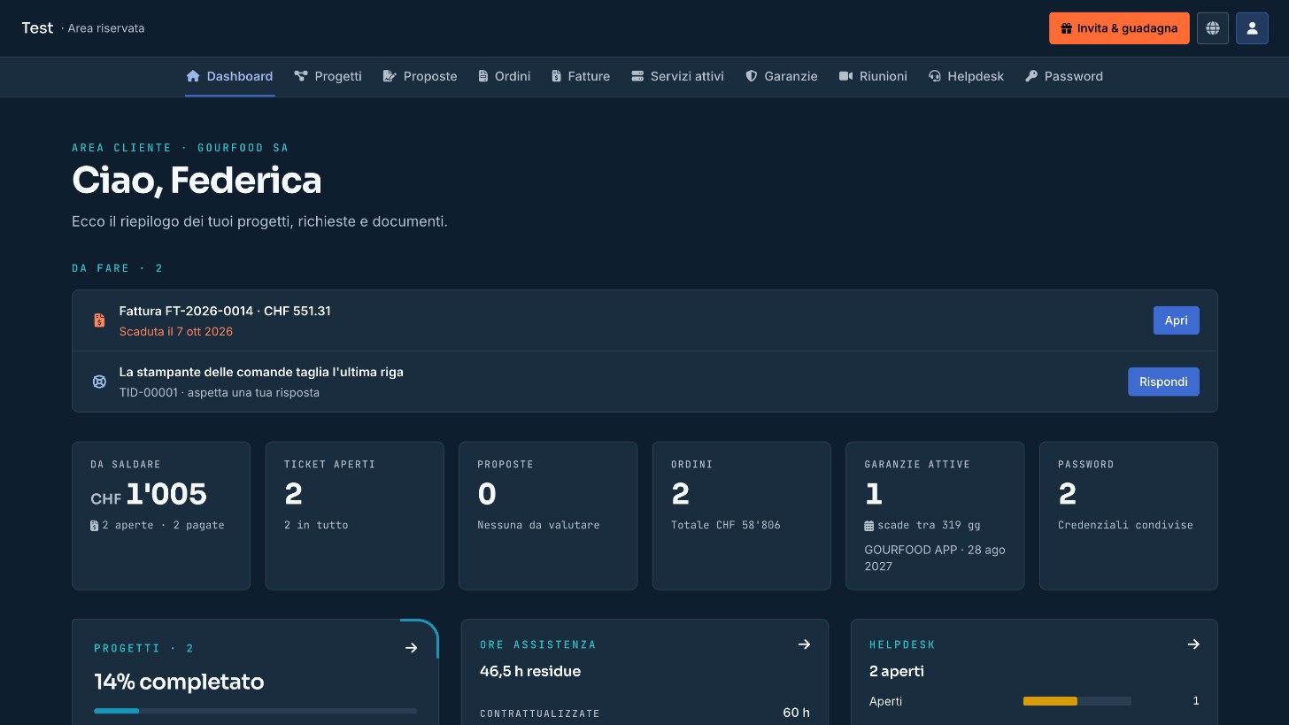Open the Progetti tab
Screen dimensions: 1289x725
328,76
